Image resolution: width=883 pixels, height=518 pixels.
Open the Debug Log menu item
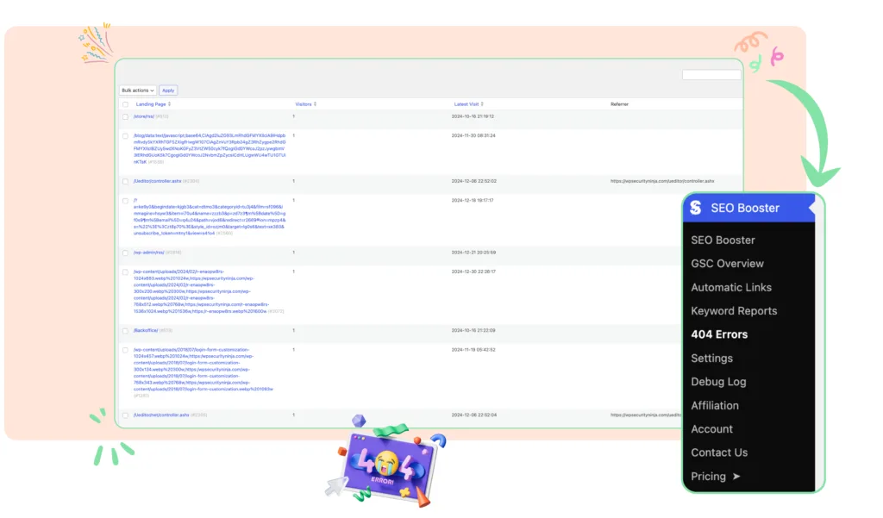(718, 382)
